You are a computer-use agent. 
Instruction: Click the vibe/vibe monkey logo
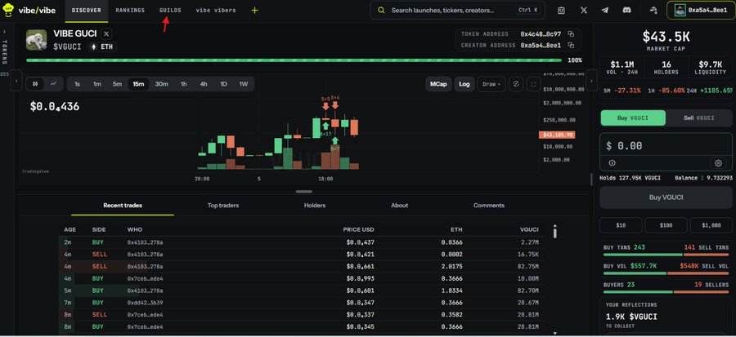(x=8, y=10)
